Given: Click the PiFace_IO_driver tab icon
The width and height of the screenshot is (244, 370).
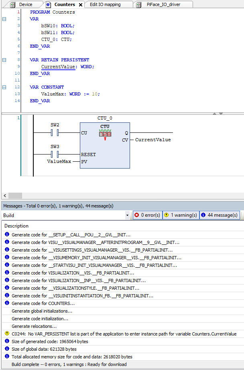Looking at the screenshot, I should click(138, 4).
